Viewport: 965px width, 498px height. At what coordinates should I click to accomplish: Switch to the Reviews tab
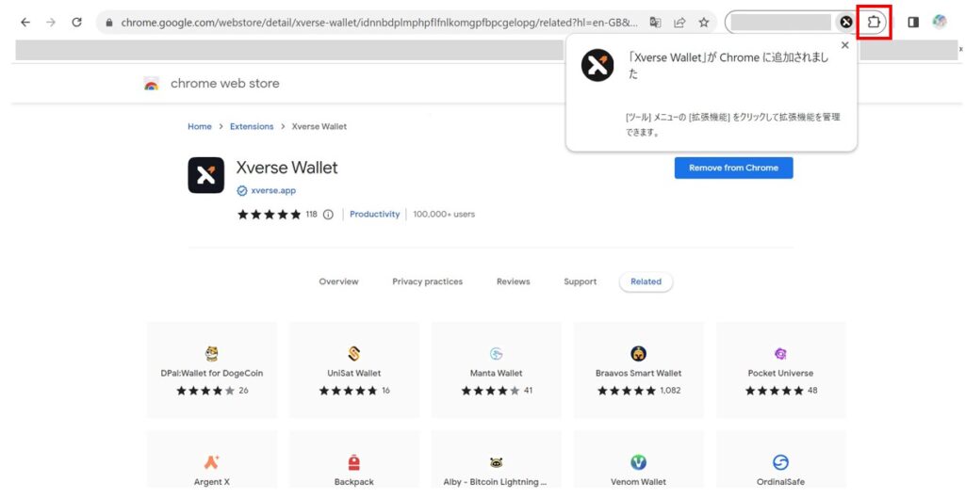click(514, 281)
